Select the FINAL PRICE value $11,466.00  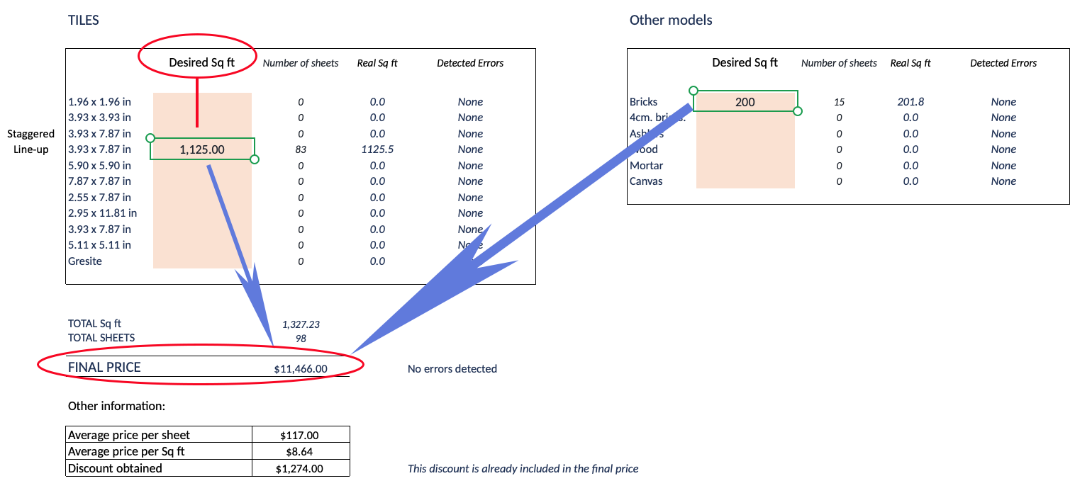(x=301, y=368)
